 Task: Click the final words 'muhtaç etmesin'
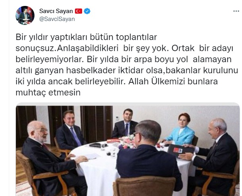48,93
